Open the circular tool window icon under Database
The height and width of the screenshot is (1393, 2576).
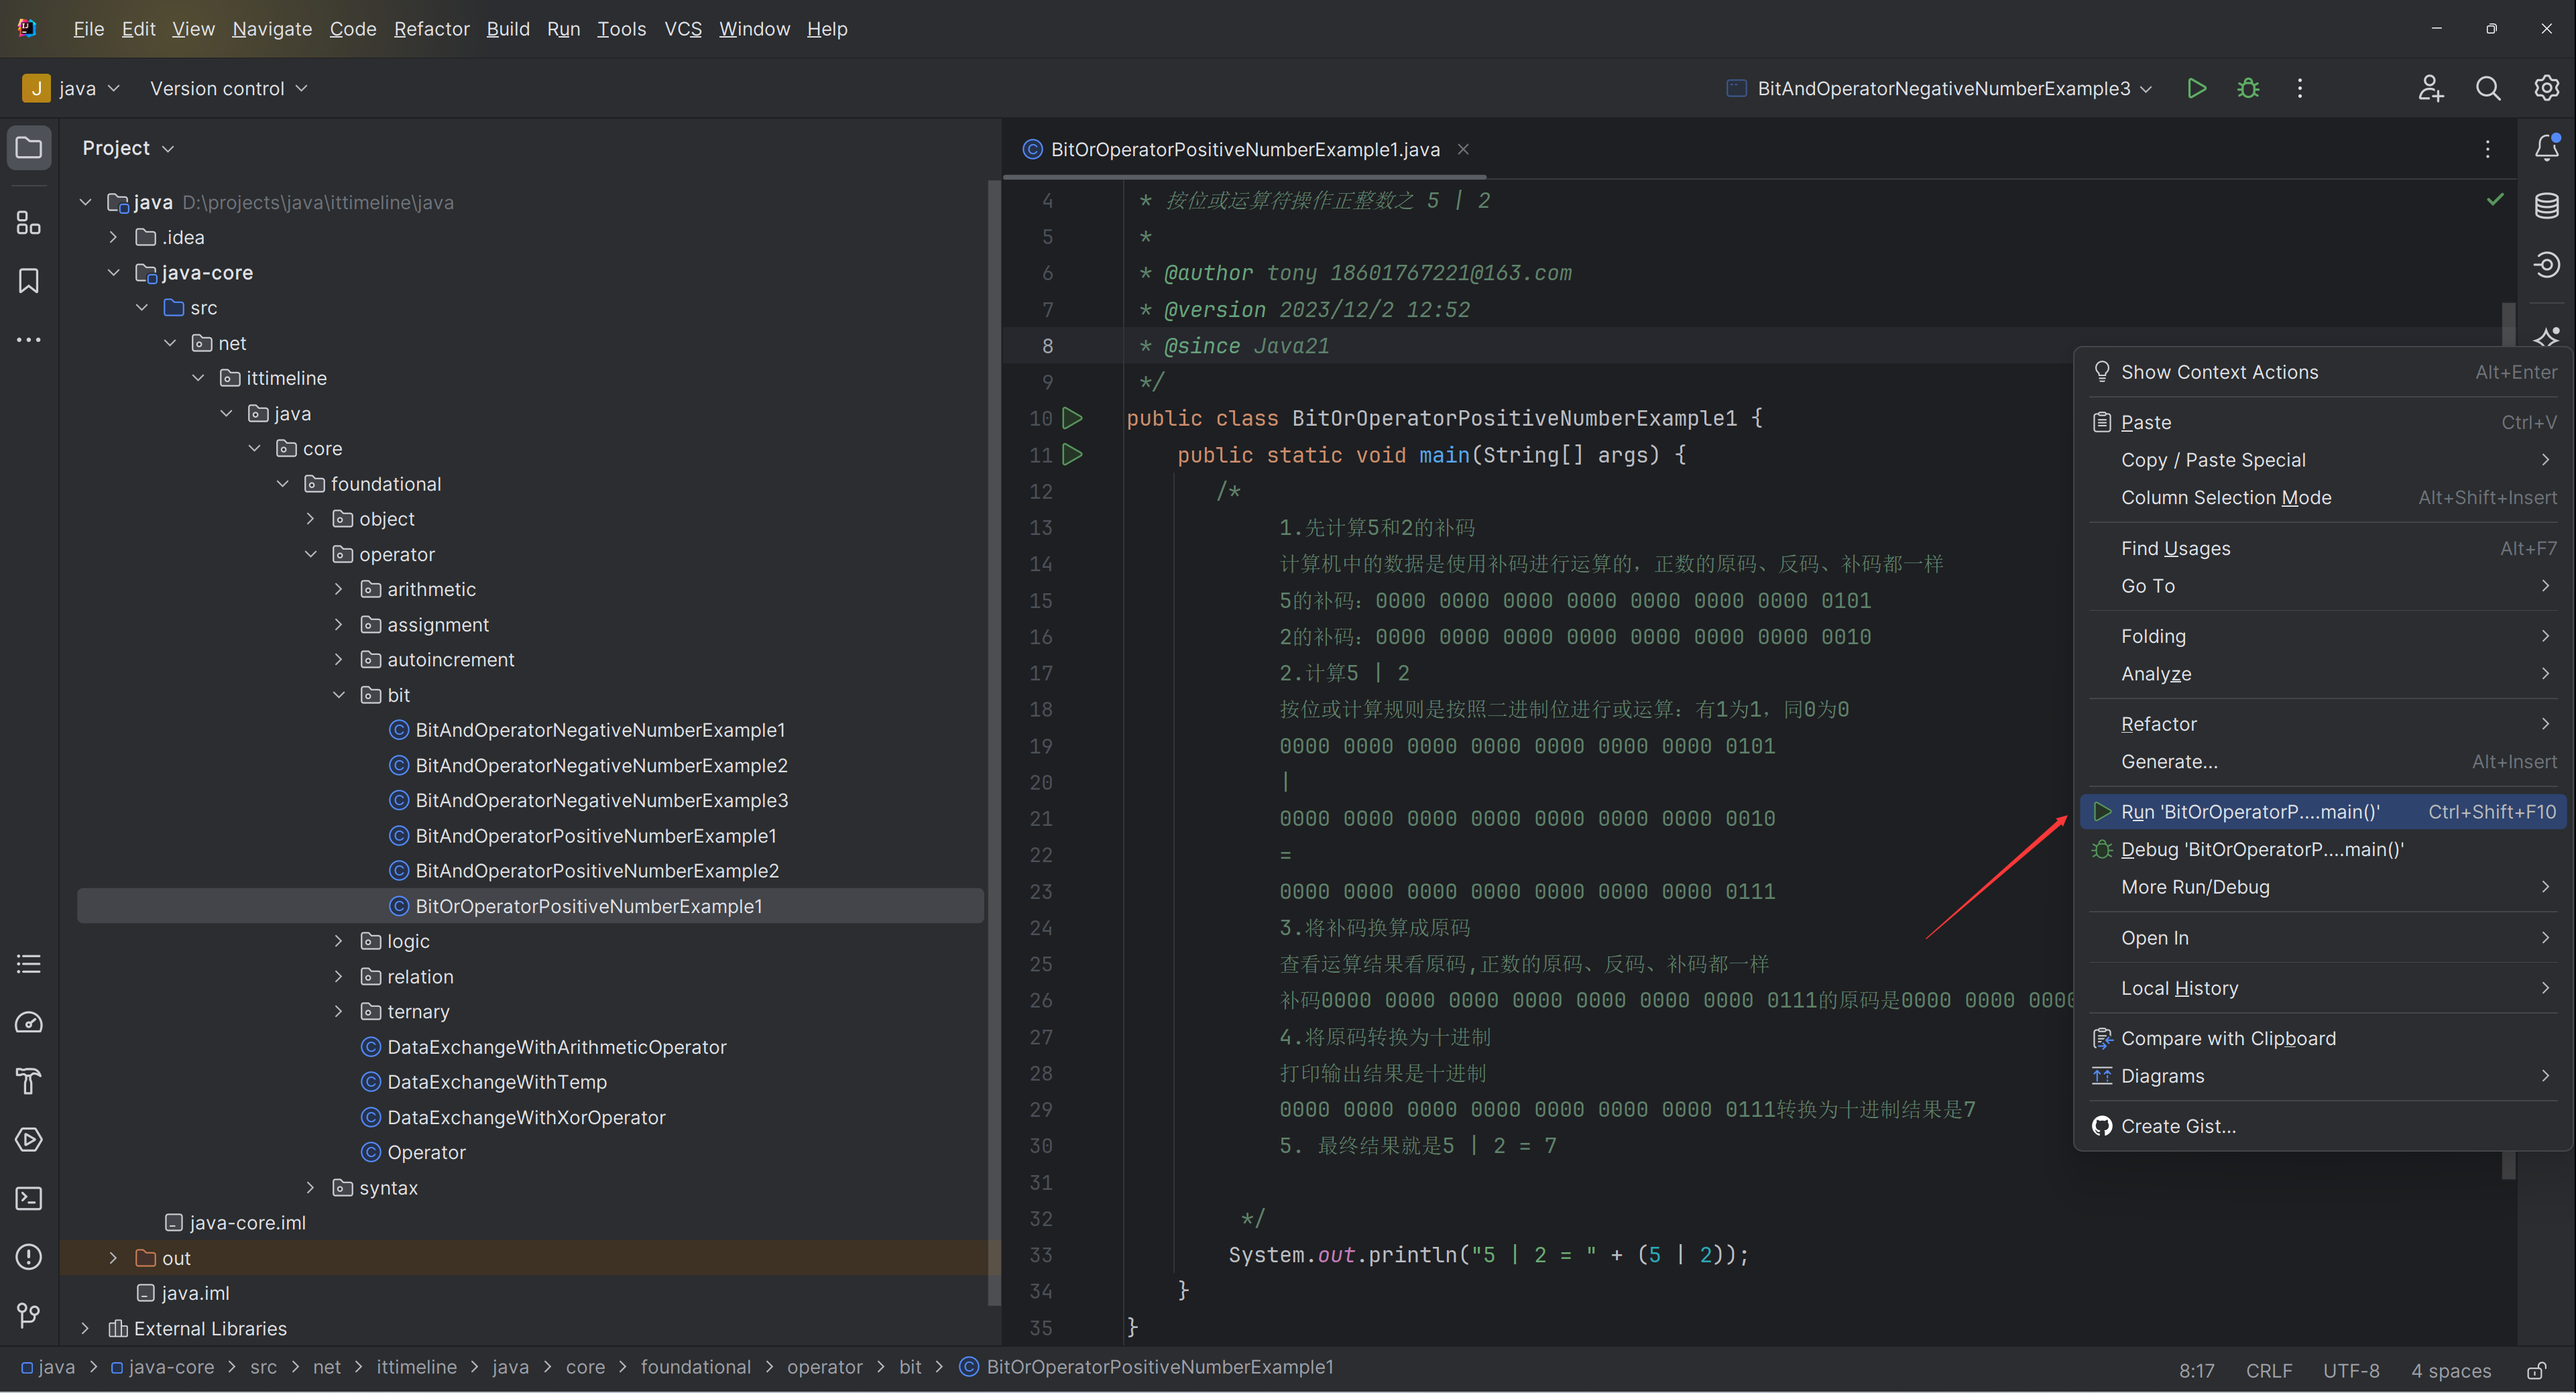coord(2547,265)
